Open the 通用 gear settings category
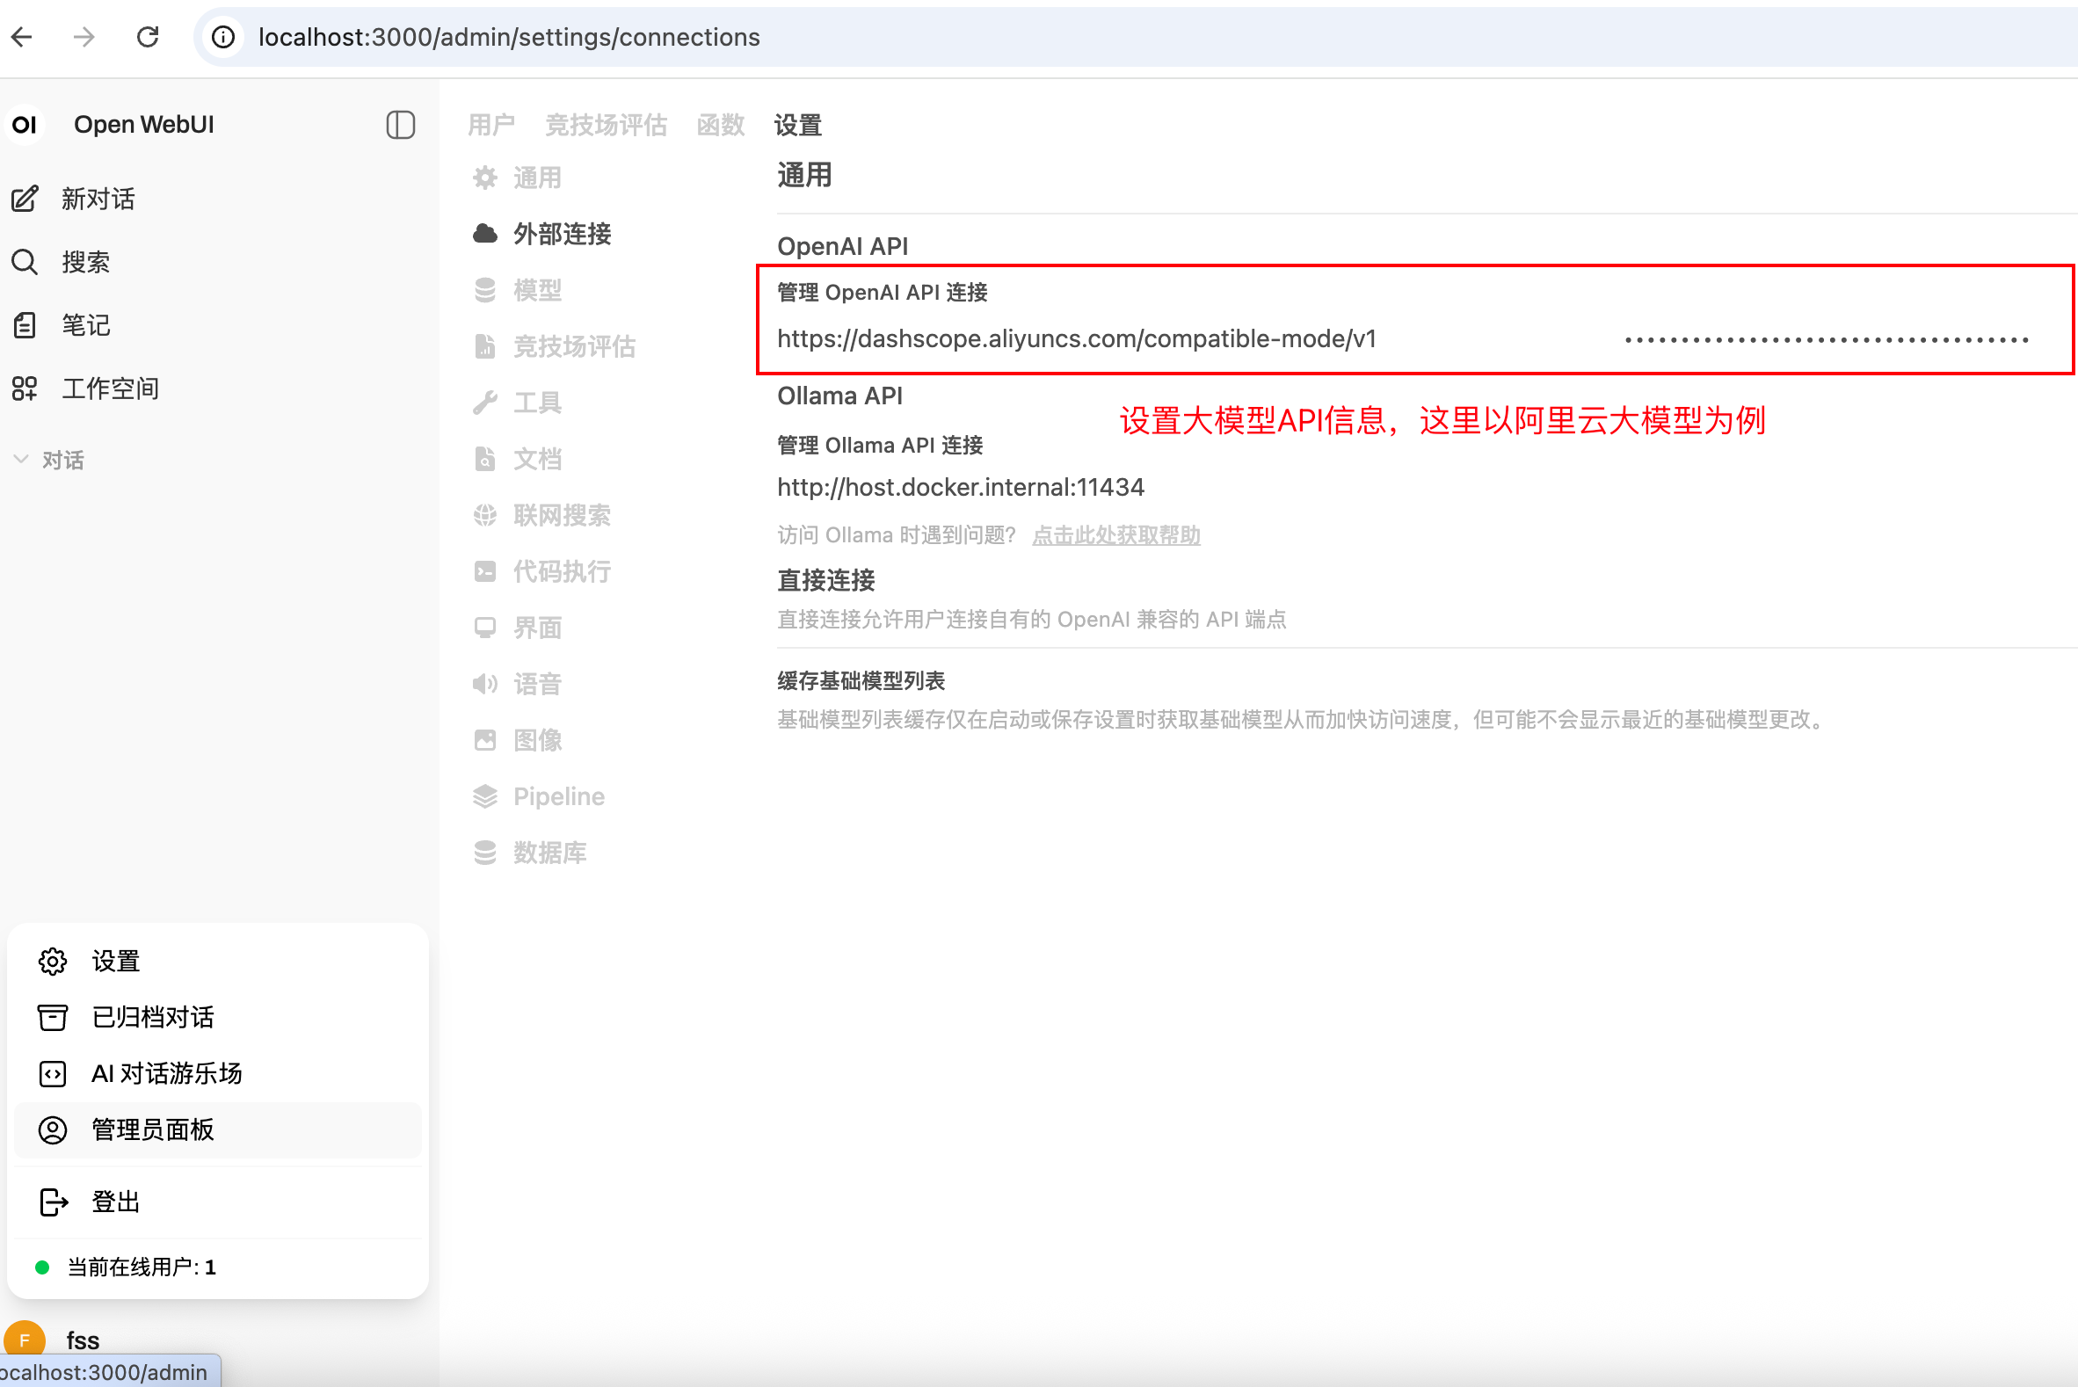 (x=518, y=178)
